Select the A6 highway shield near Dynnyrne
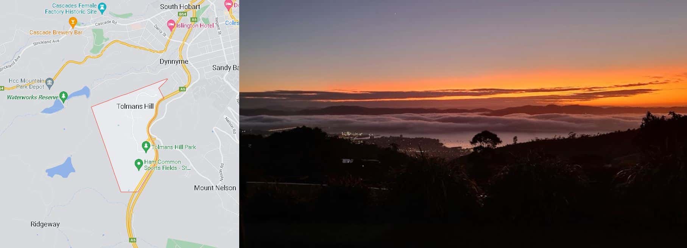 click(x=182, y=89)
